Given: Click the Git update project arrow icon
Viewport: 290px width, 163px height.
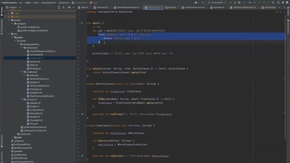Looking at the screenshot, I should point(255,3).
